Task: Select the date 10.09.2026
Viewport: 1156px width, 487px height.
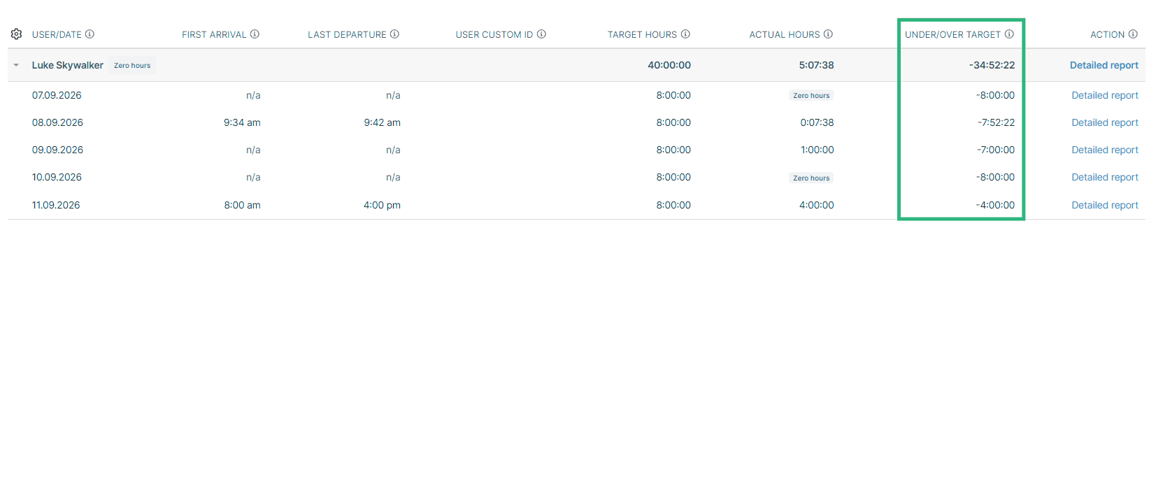Action: (57, 177)
